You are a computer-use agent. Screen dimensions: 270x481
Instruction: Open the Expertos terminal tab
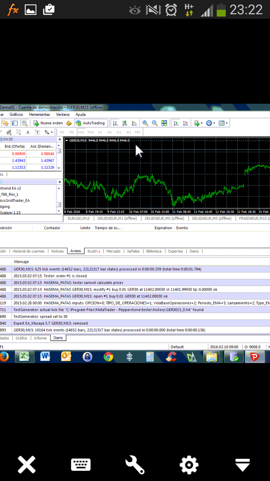click(175, 251)
